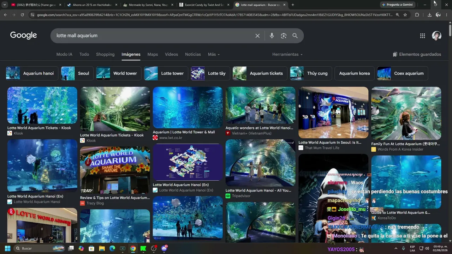This screenshot has width=452, height=254.
Task: Open the browser extensions menu
Action: [x=417, y=15]
